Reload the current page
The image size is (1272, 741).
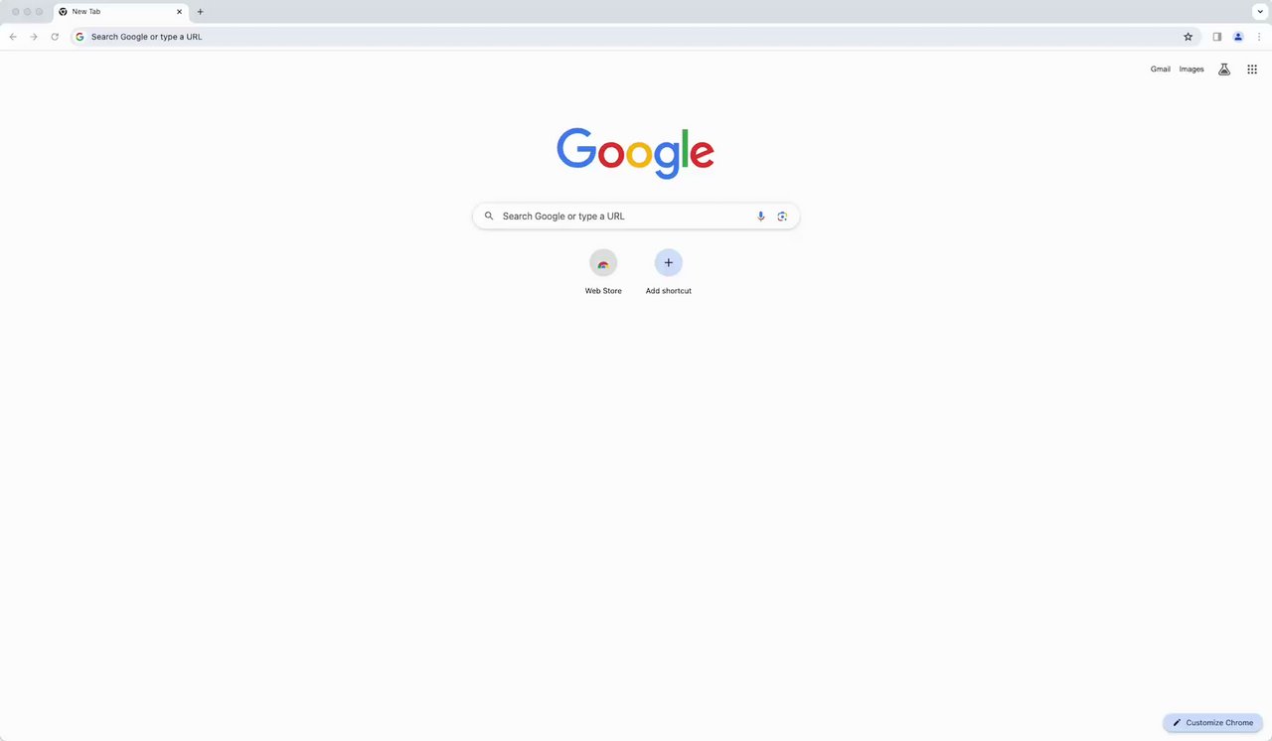[x=55, y=37]
